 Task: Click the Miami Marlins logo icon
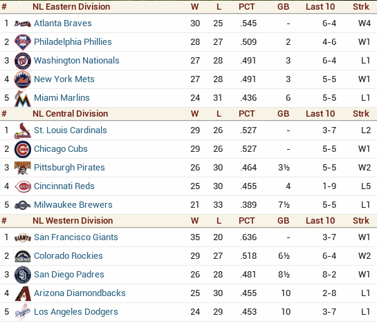[x=23, y=99]
